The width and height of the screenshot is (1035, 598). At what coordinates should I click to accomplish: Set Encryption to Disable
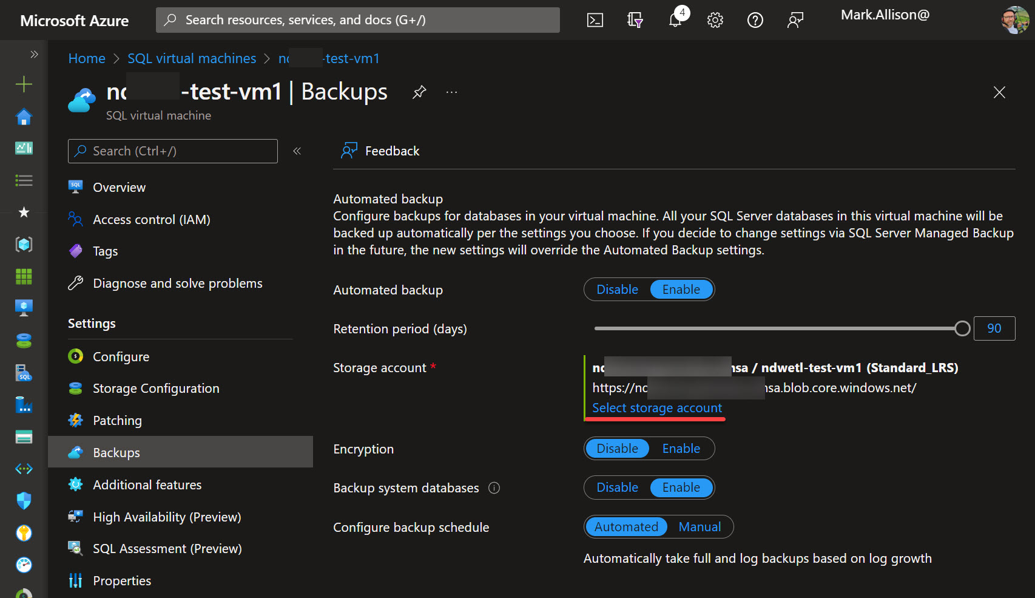(x=618, y=449)
